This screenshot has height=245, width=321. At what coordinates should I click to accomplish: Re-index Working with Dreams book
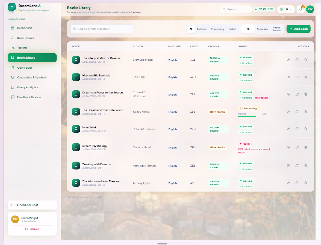pyautogui.click(x=297, y=166)
